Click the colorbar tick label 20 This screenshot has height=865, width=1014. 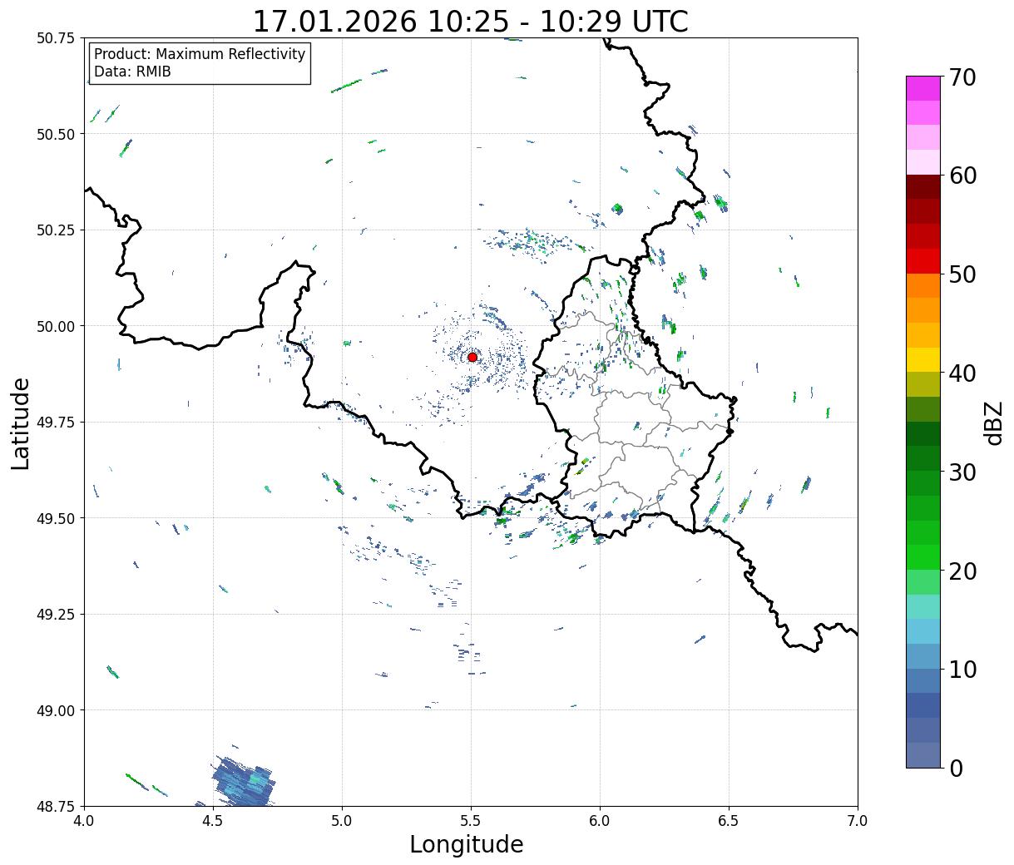[962, 571]
